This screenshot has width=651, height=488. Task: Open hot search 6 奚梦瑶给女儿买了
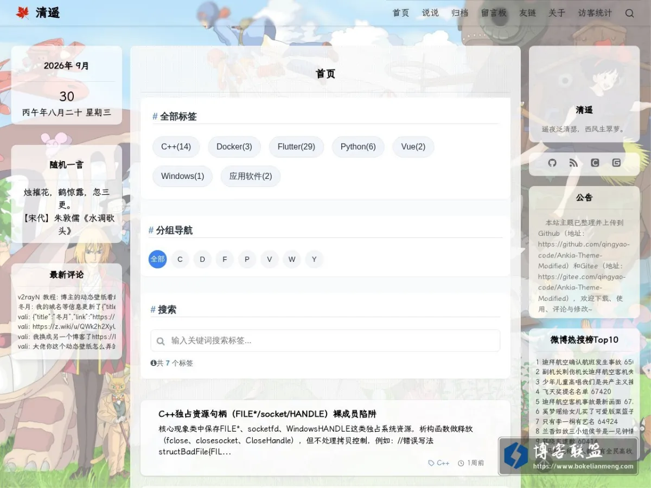tap(584, 412)
